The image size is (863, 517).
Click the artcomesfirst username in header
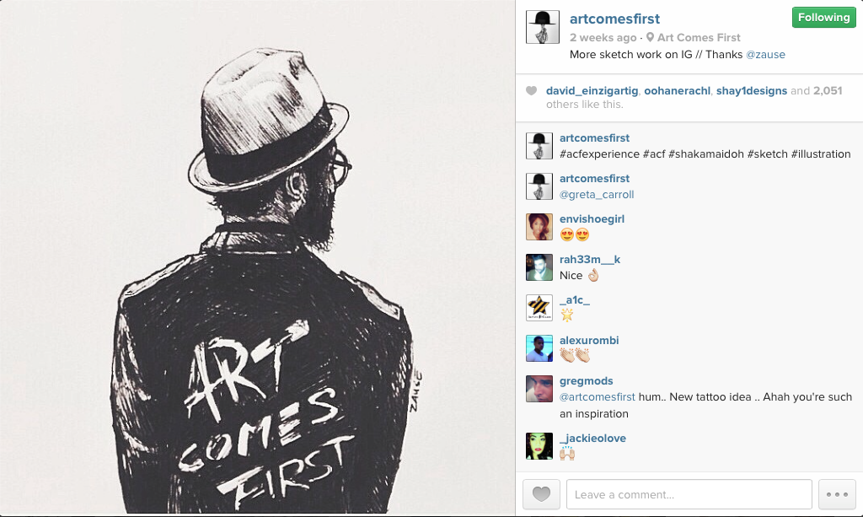pos(614,19)
